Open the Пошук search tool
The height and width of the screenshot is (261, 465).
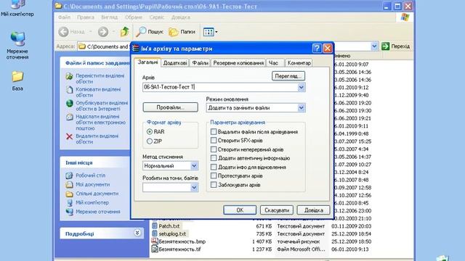(149, 32)
